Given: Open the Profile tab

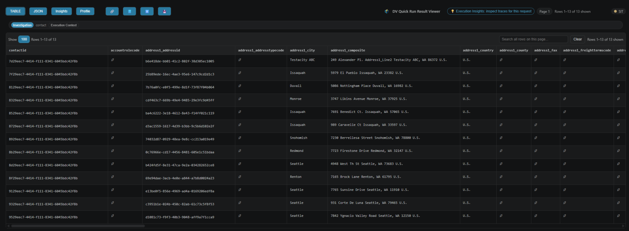Looking at the screenshot, I should (x=85, y=11).
